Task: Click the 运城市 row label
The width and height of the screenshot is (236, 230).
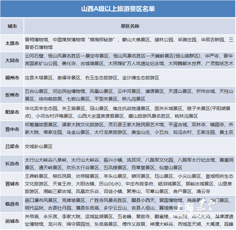Action: [12, 221]
